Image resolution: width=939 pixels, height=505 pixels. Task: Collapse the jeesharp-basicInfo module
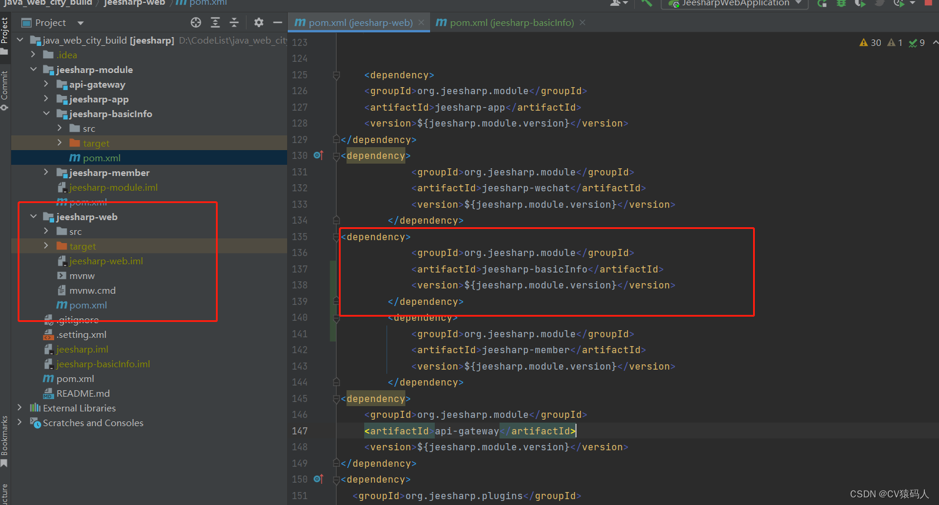(46, 114)
